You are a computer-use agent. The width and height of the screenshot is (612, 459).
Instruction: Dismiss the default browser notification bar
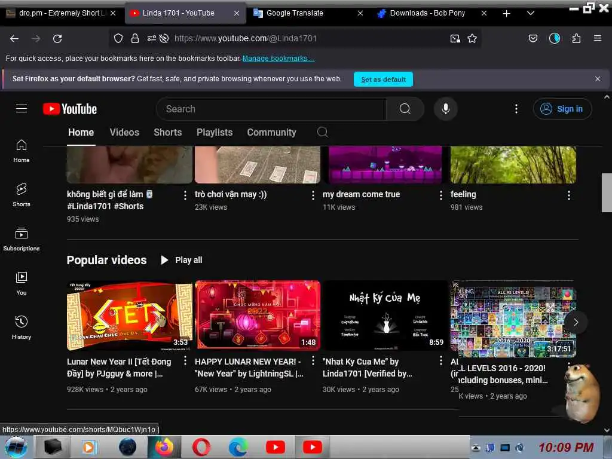[597, 79]
